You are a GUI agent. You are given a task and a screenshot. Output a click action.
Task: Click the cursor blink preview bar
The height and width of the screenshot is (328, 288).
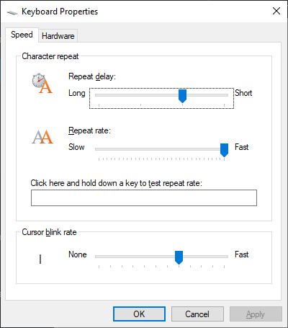coord(40,259)
